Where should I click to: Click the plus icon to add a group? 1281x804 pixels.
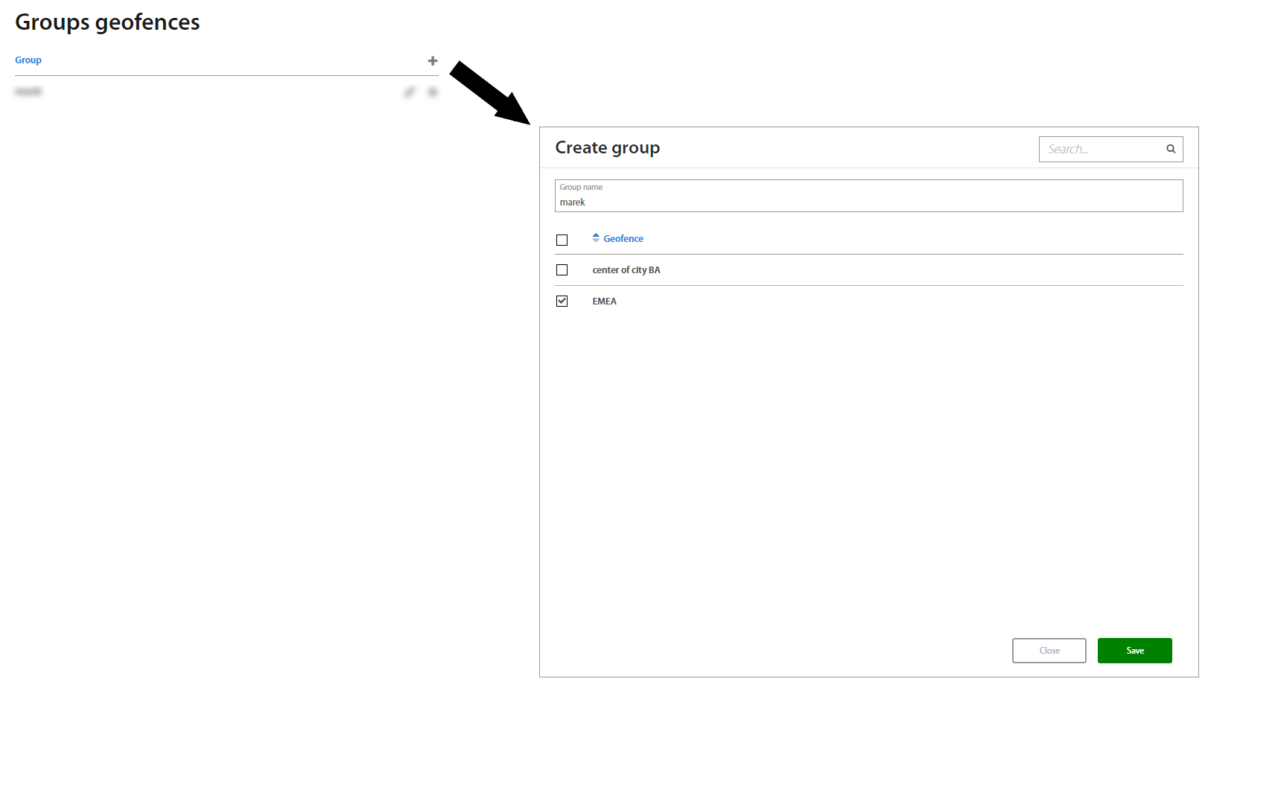point(433,61)
